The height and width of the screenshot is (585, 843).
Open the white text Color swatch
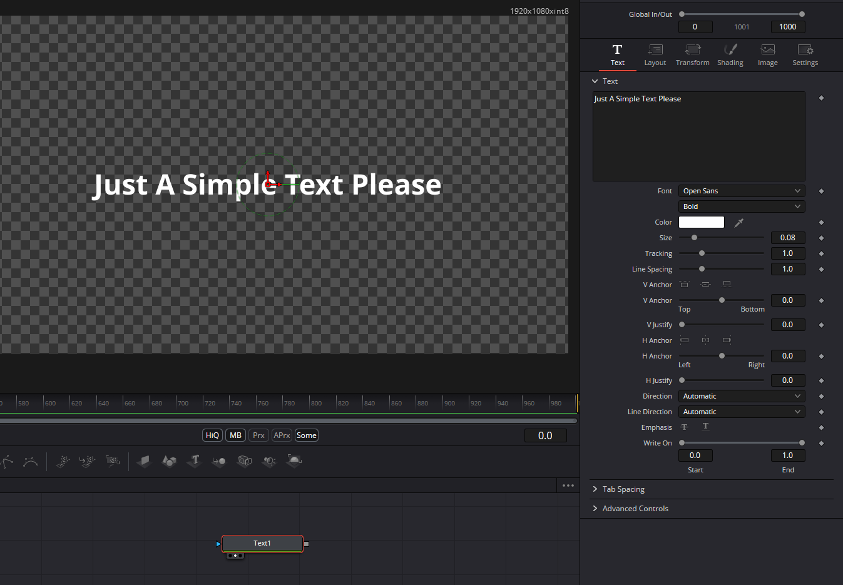(x=702, y=222)
